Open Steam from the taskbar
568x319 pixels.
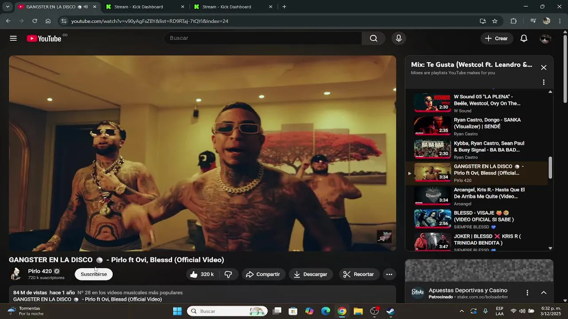[x=390, y=311]
